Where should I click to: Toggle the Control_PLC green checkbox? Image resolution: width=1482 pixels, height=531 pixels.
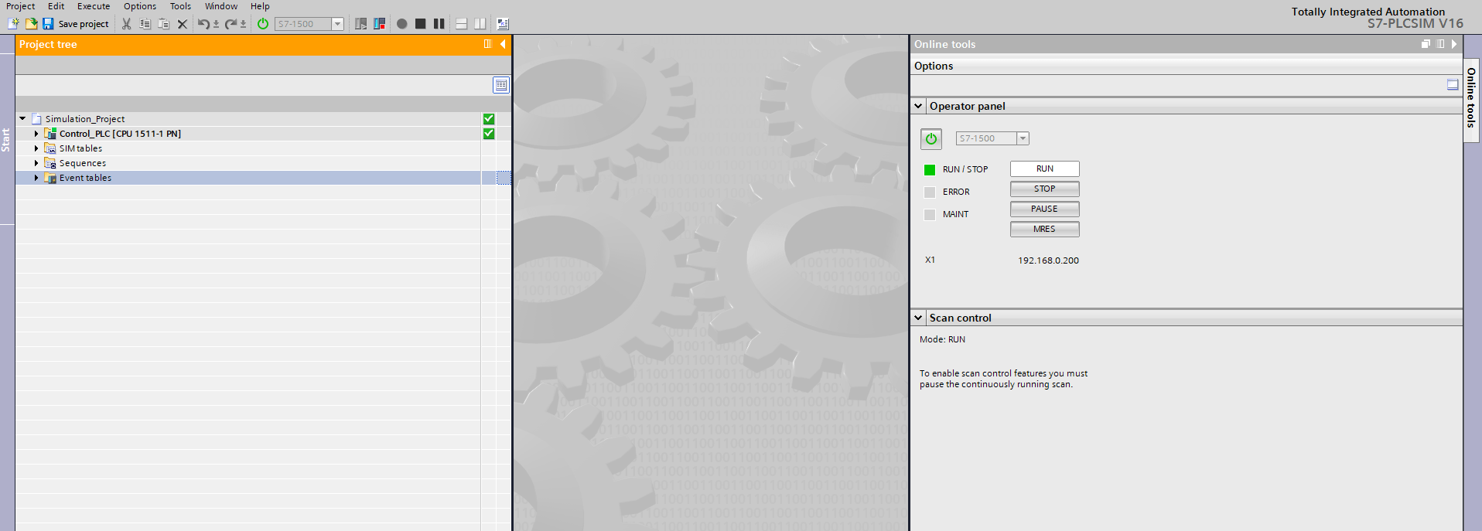pos(489,134)
